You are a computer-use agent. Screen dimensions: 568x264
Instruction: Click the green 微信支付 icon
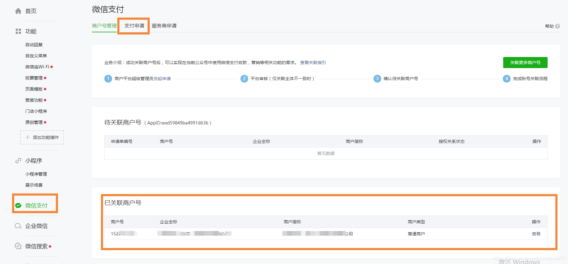(18, 205)
